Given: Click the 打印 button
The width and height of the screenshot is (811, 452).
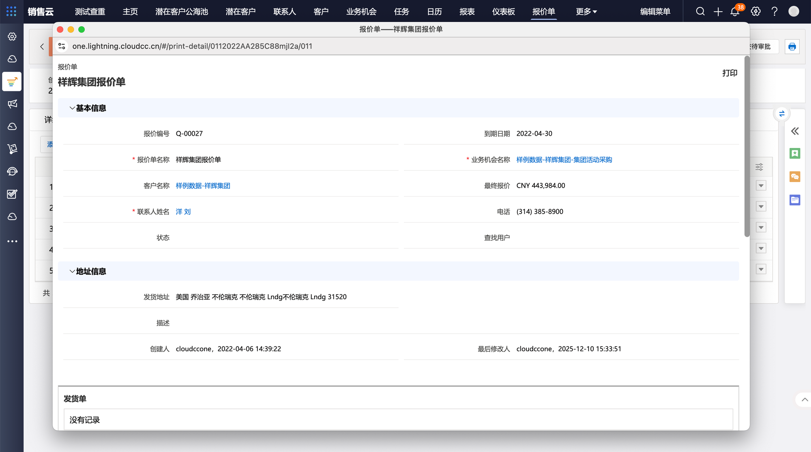Looking at the screenshot, I should [729, 73].
